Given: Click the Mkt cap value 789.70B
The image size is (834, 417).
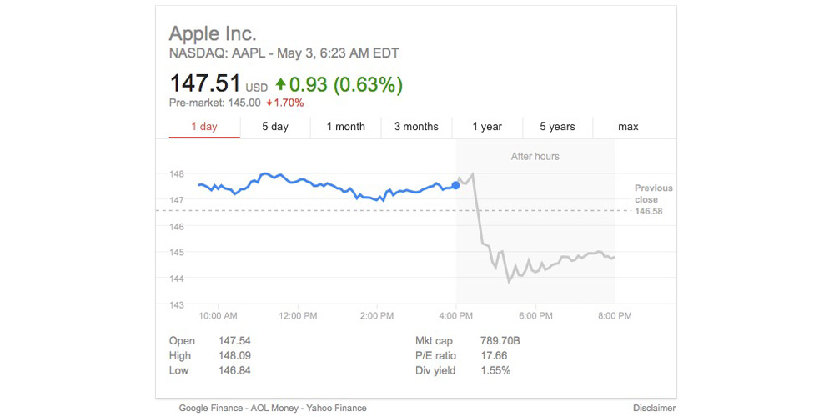Looking at the screenshot, I should [501, 340].
